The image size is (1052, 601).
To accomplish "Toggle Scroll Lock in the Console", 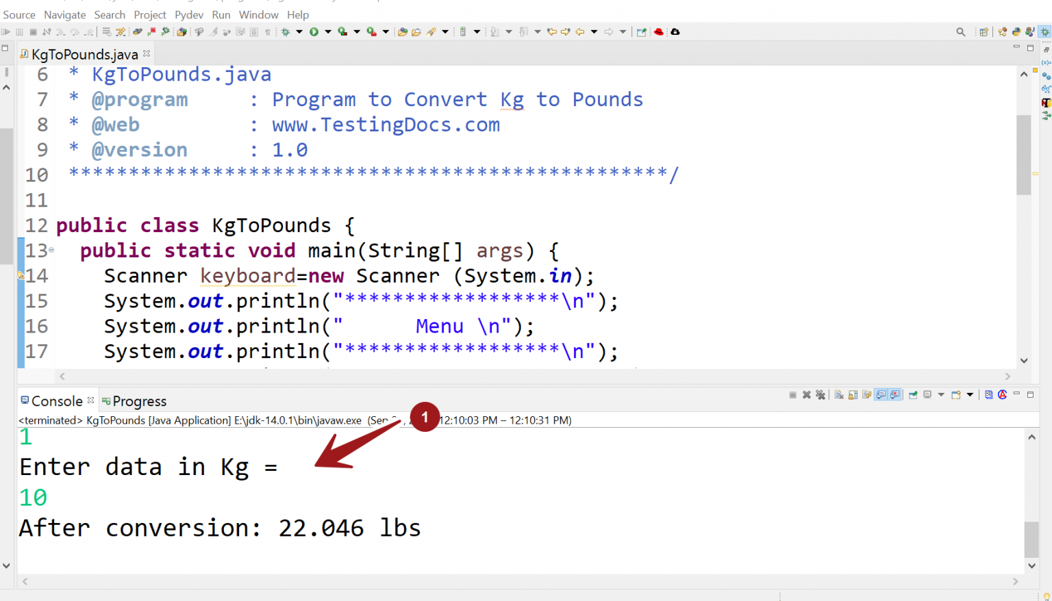I will (852, 395).
